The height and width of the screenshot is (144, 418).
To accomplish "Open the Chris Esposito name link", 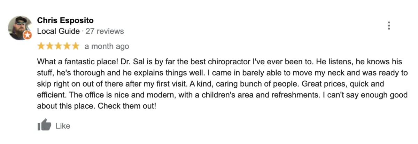I will click(x=65, y=21).
